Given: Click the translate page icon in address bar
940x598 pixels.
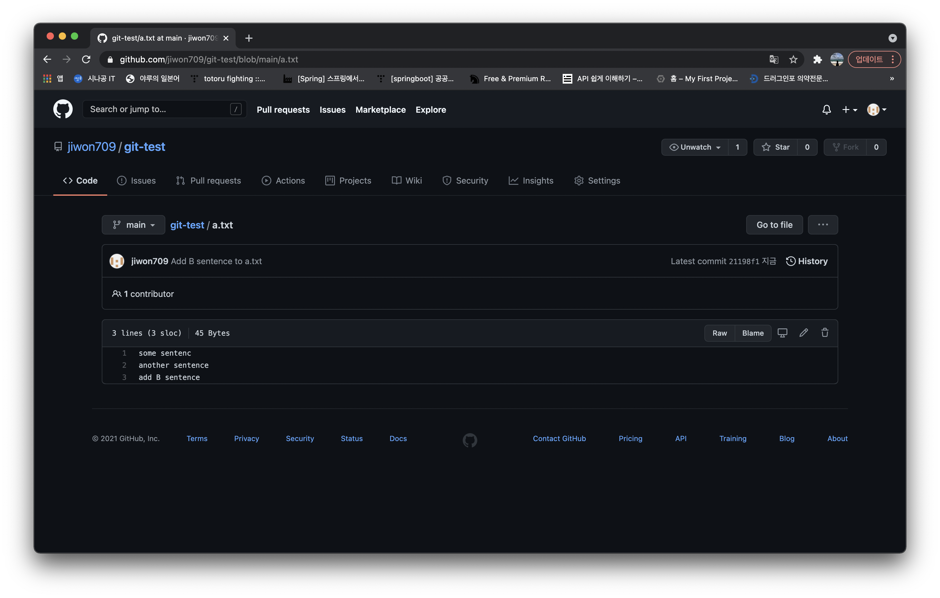Looking at the screenshot, I should pyautogui.click(x=773, y=59).
